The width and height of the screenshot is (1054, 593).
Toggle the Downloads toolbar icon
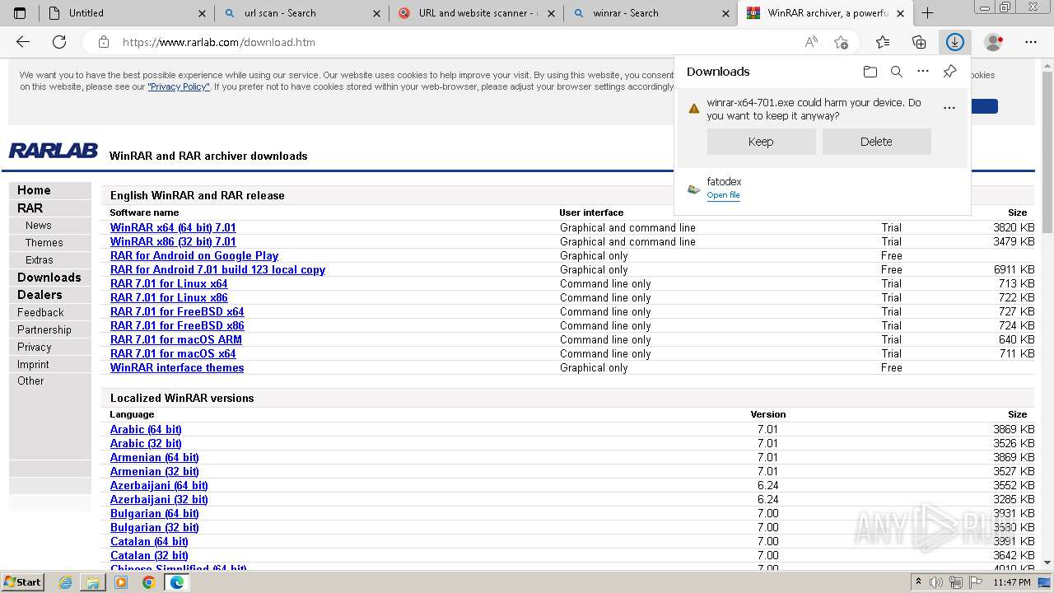(x=955, y=42)
